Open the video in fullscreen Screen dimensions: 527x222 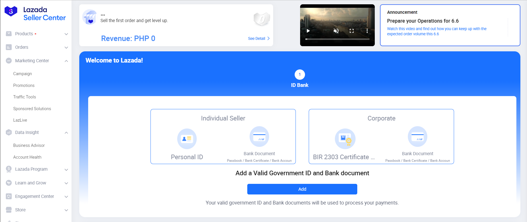352,31
